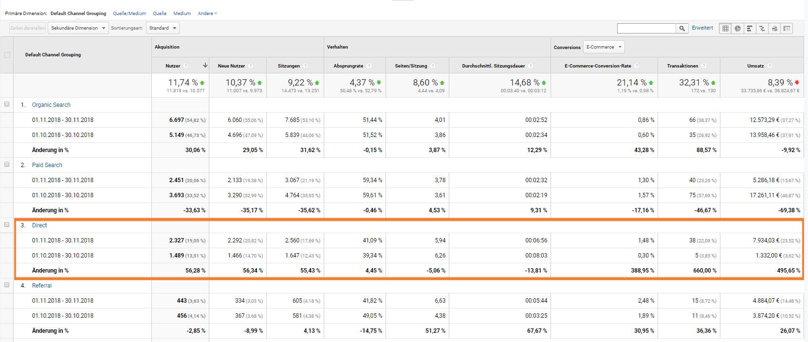Open the Sekundäre Dimension dropdown
Image resolution: width=808 pixels, height=342 pixels.
pos(78,28)
